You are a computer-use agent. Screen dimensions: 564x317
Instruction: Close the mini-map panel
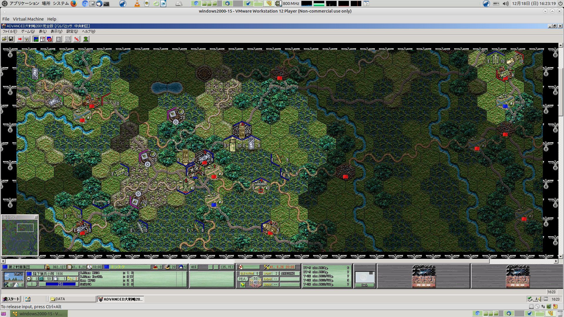[36, 217]
